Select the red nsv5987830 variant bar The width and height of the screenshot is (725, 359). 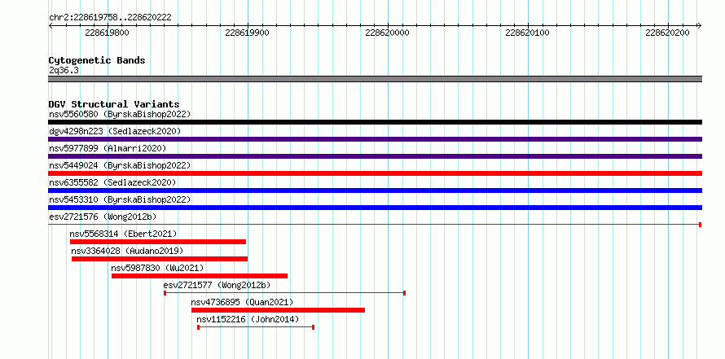tap(200, 276)
